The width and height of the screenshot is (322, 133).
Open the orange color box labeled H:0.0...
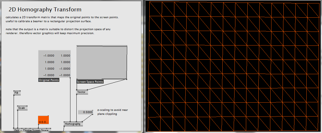pos(43,120)
